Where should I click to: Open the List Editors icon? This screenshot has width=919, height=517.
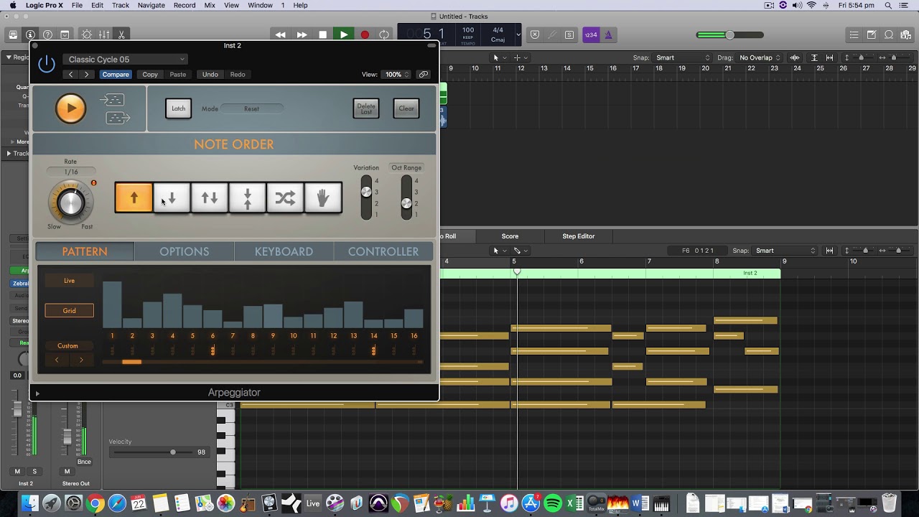point(854,34)
